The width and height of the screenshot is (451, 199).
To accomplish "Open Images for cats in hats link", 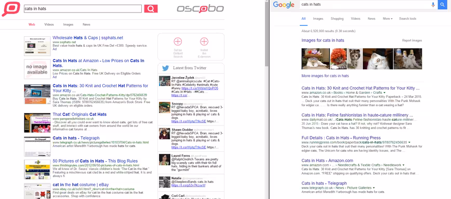I will pyautogui.click(x=323, y=40).
